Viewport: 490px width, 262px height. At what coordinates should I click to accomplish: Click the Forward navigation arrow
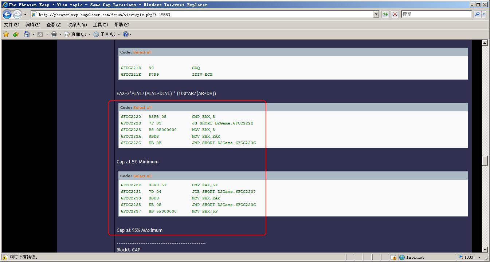[17, 14]
